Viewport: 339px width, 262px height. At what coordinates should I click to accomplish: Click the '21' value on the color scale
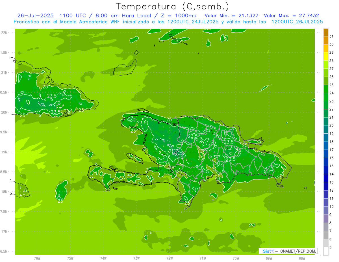click(332, 117)
